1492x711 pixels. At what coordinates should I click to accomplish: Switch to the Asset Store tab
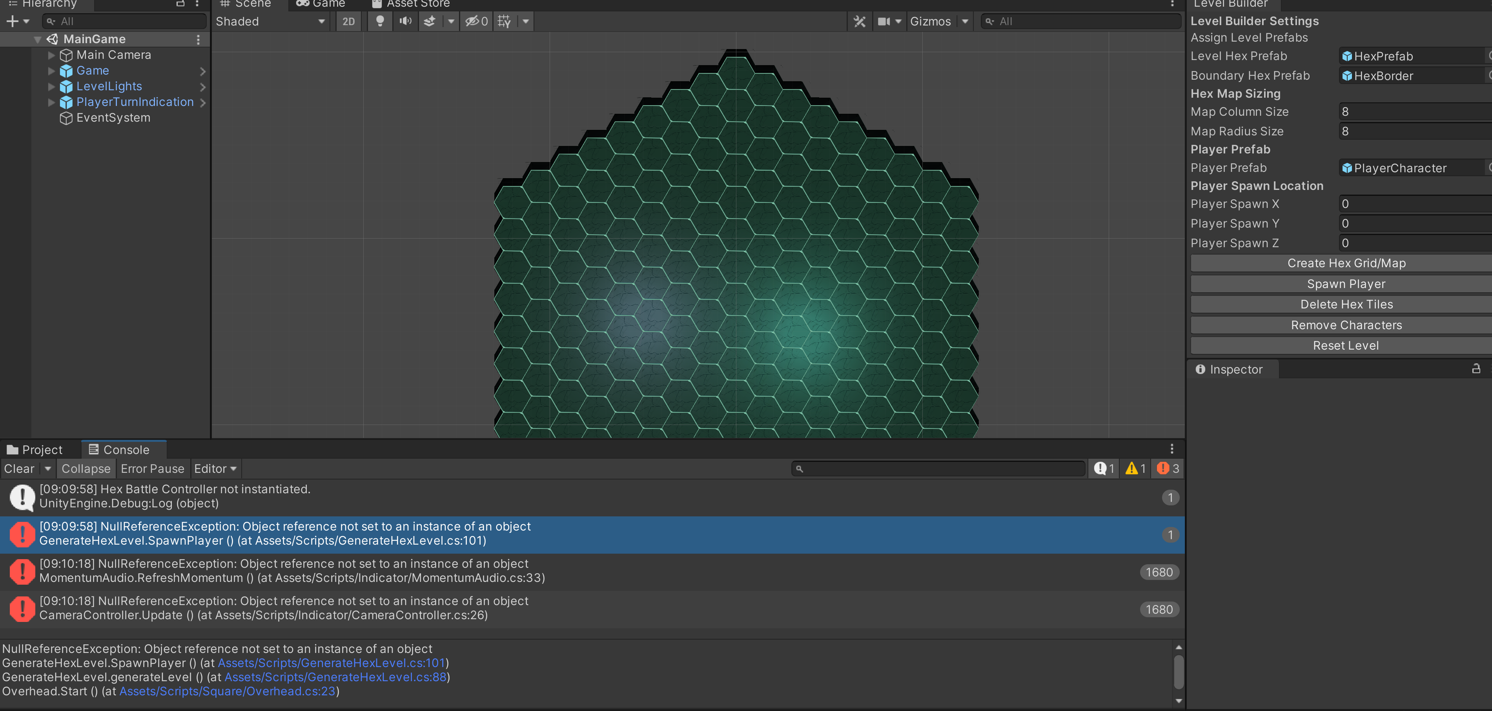tap(411, 4)
